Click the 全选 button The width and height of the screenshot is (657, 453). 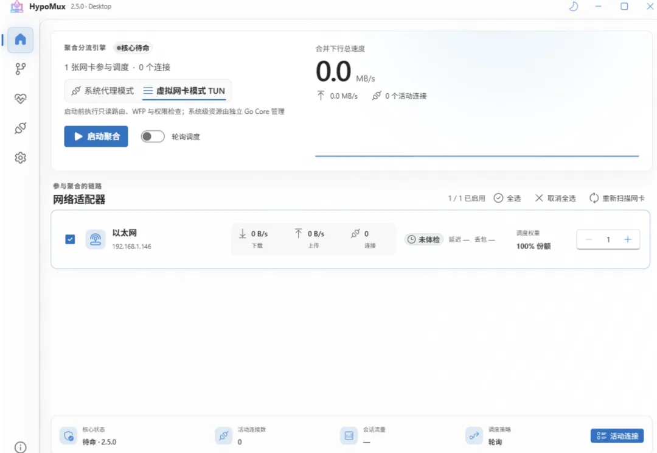[507, 198]
